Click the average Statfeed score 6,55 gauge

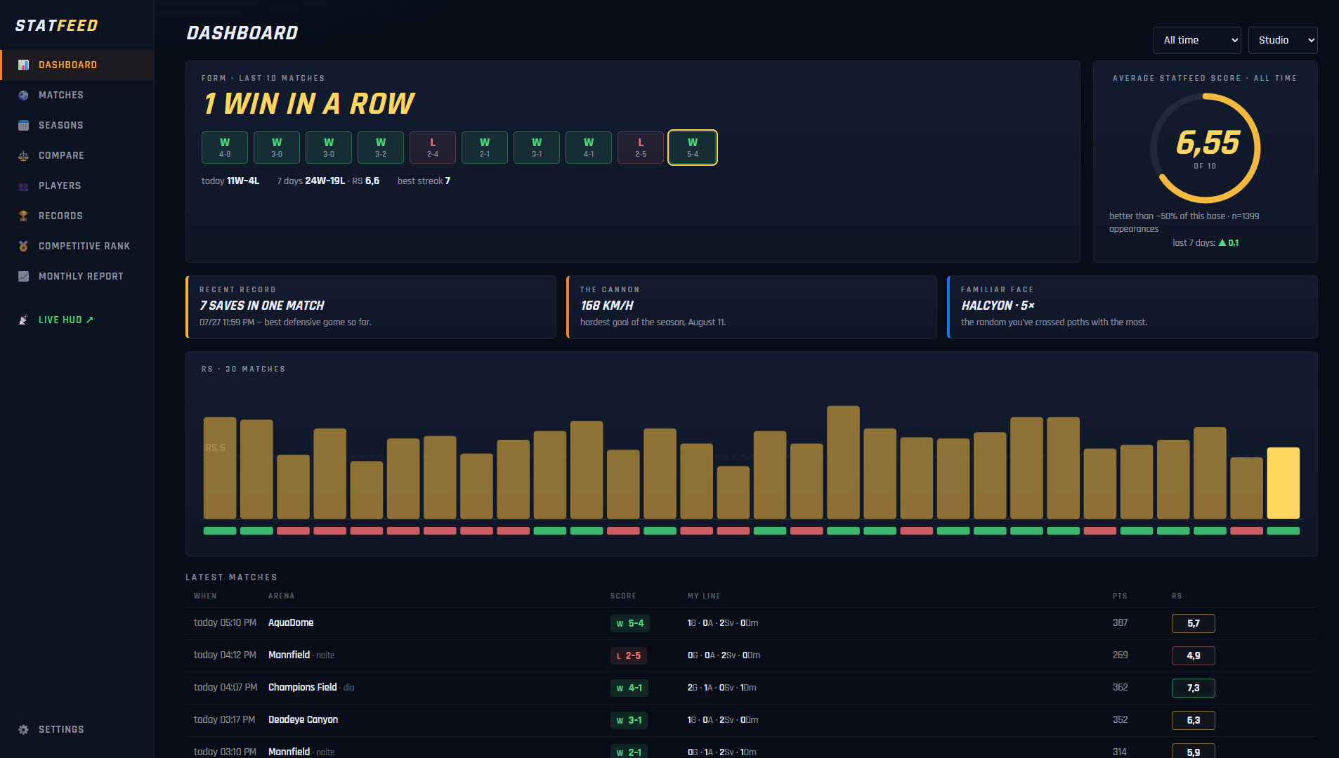(x=1206, y=148)
